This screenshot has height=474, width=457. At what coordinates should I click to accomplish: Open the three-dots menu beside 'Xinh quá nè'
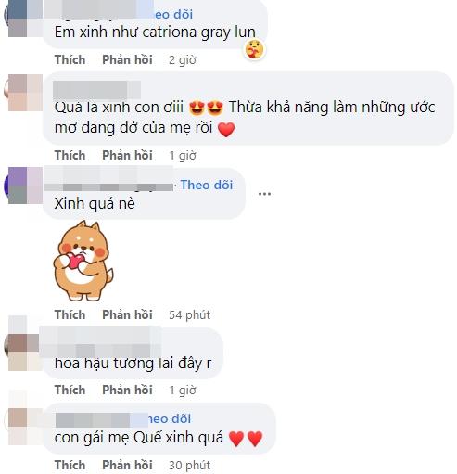click(x=264, y=194)
